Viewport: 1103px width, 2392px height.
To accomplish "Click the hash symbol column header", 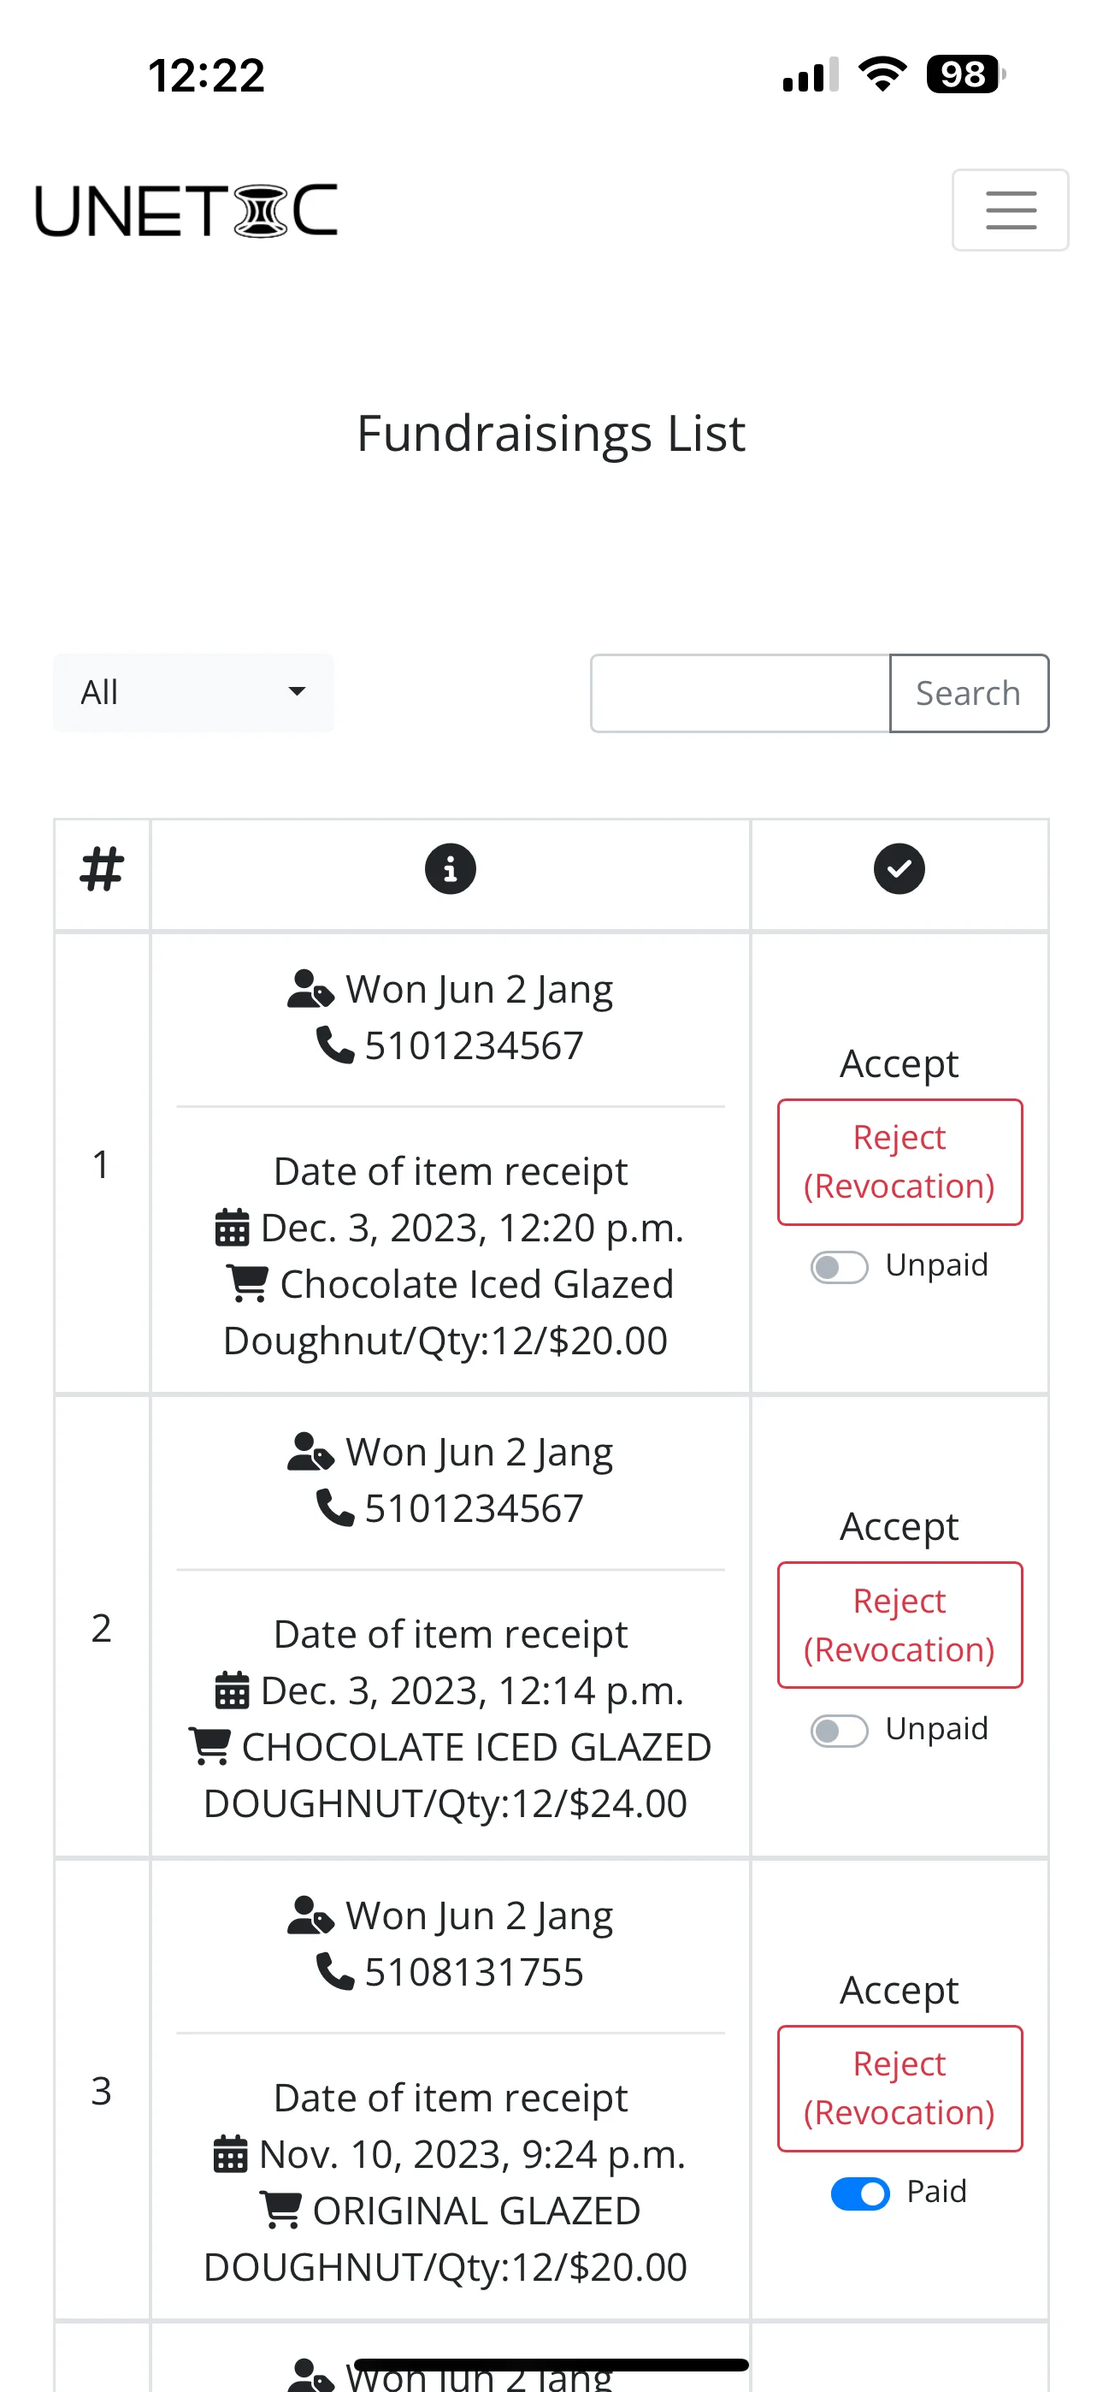I will click(x=102, y=869).
